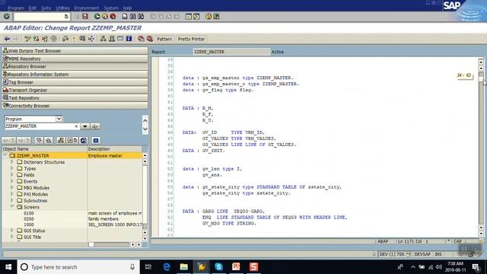Click the Windows Start button
This screenshot has width=487, height=274.
coord(8,267)
